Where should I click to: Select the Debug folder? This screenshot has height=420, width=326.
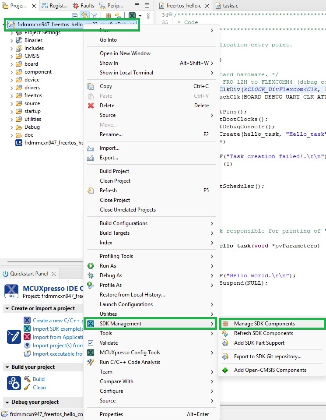click(32, 127)
